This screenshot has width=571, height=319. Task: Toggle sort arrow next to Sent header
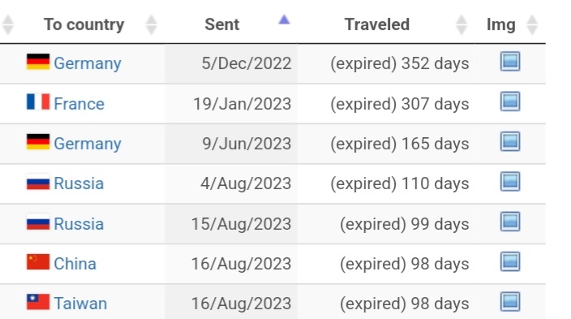(284, 19)
